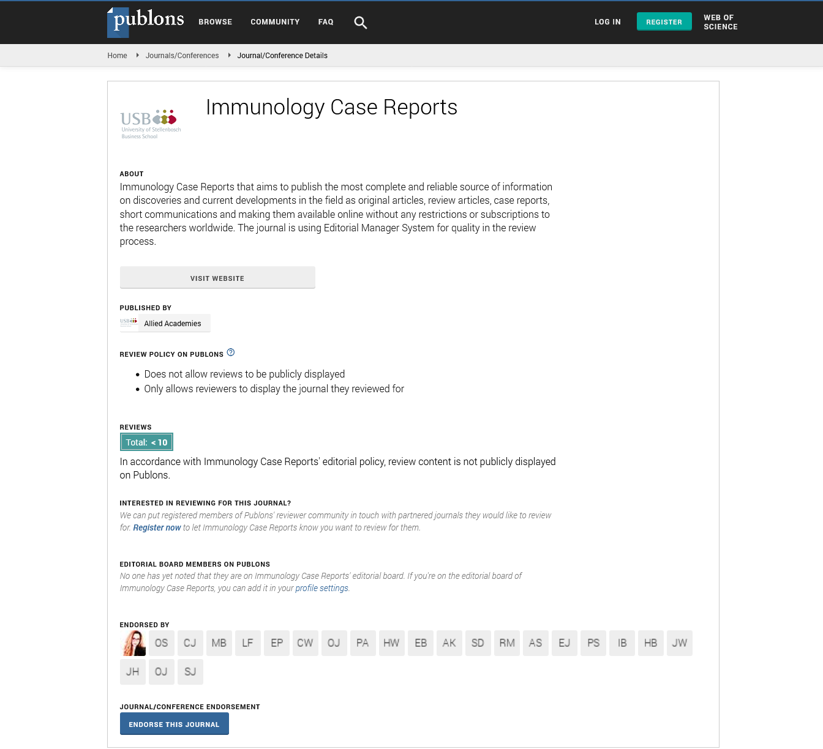This screenshot has height=749, width=823.
Task: Open the JW endorser avatar
Action: 679,643
